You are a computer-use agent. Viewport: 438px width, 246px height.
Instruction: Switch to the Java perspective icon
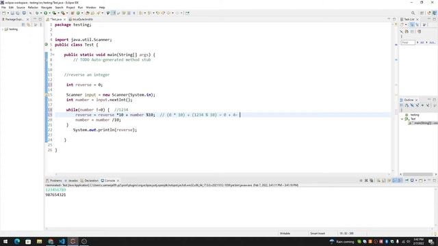(435, 13)
